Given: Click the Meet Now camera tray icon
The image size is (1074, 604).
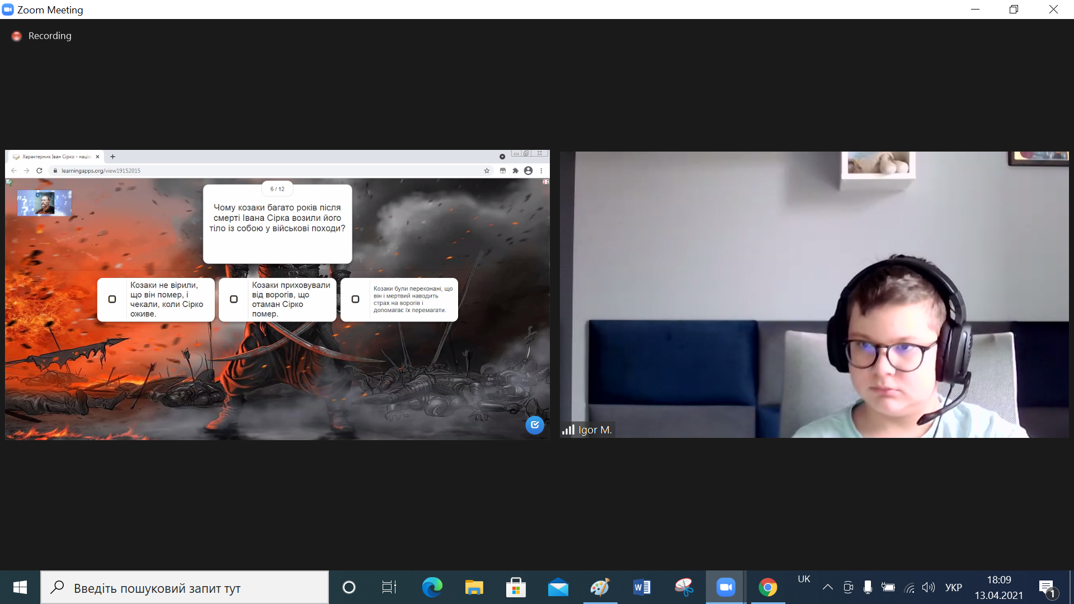Looking at the screenshot, I should (848, 587).
